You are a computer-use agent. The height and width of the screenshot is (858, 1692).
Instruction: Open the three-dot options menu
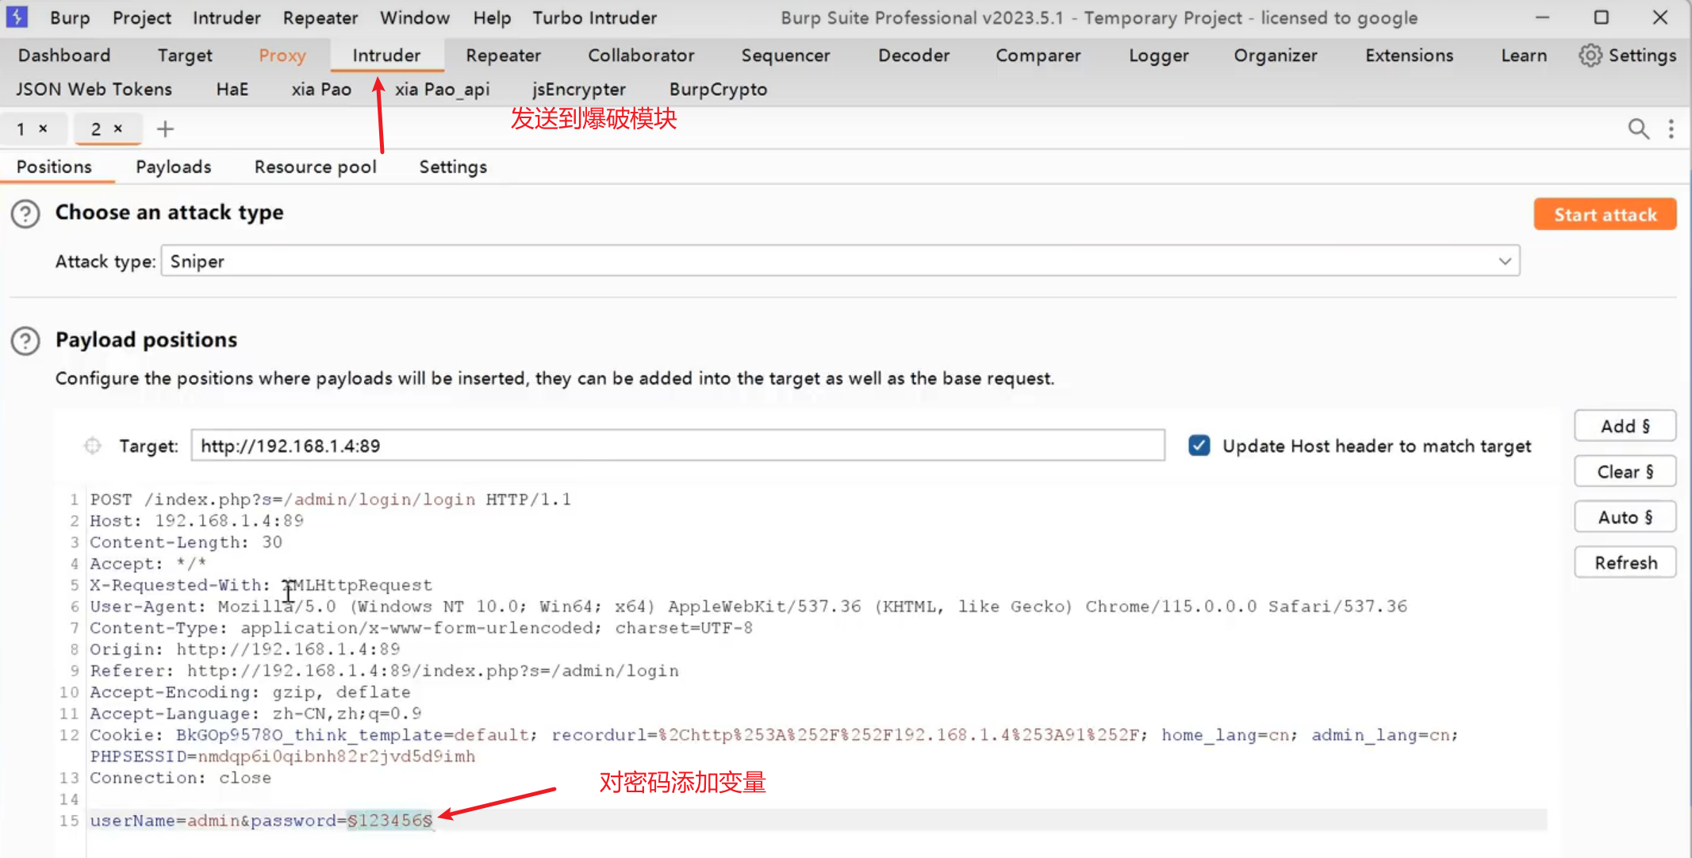pyautogui.click(x=1671, y=128)
